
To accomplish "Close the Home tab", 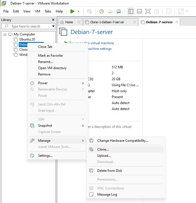I will pyautogui.click(x=79, y=22).
